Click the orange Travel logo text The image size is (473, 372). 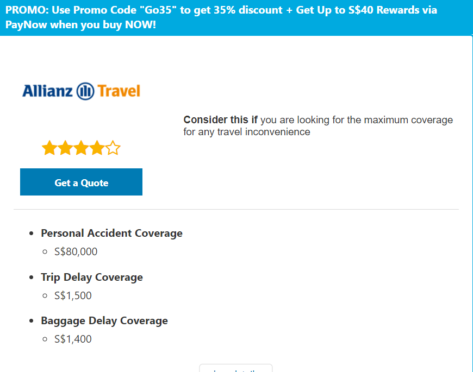[119, 91]
